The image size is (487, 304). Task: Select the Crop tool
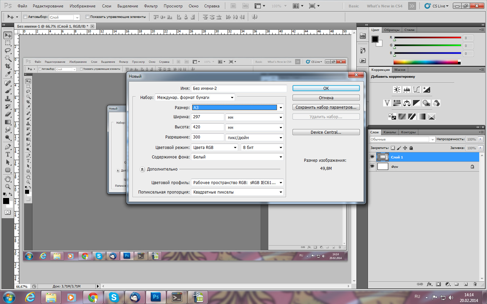8,66
